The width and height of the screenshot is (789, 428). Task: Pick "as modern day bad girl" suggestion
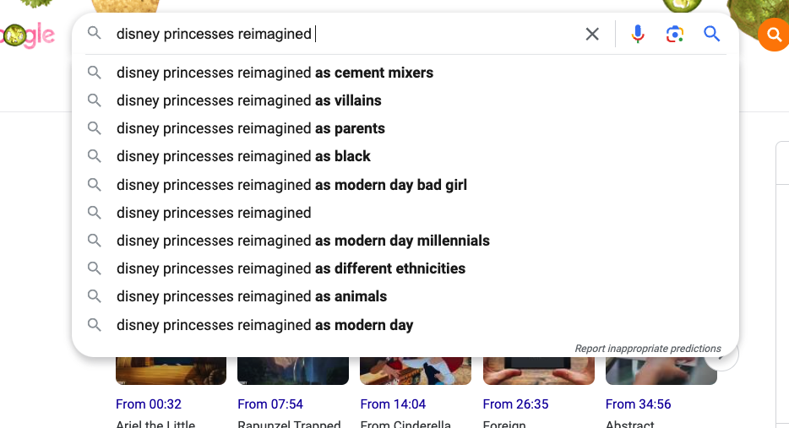pyautogui.click(x=291, y=185)
